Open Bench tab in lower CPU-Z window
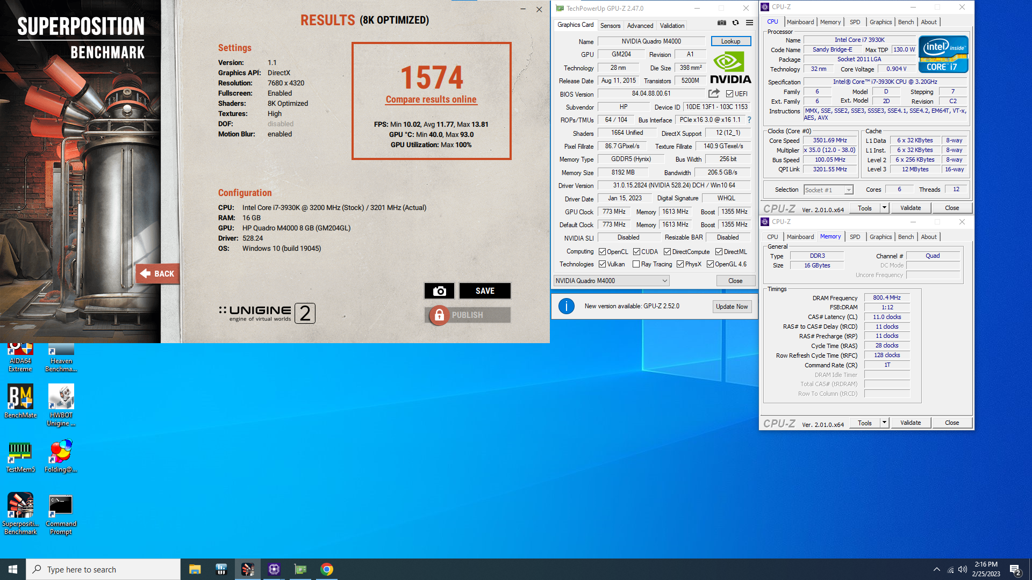Screen dimensions: 1032x580 [906, 237]
